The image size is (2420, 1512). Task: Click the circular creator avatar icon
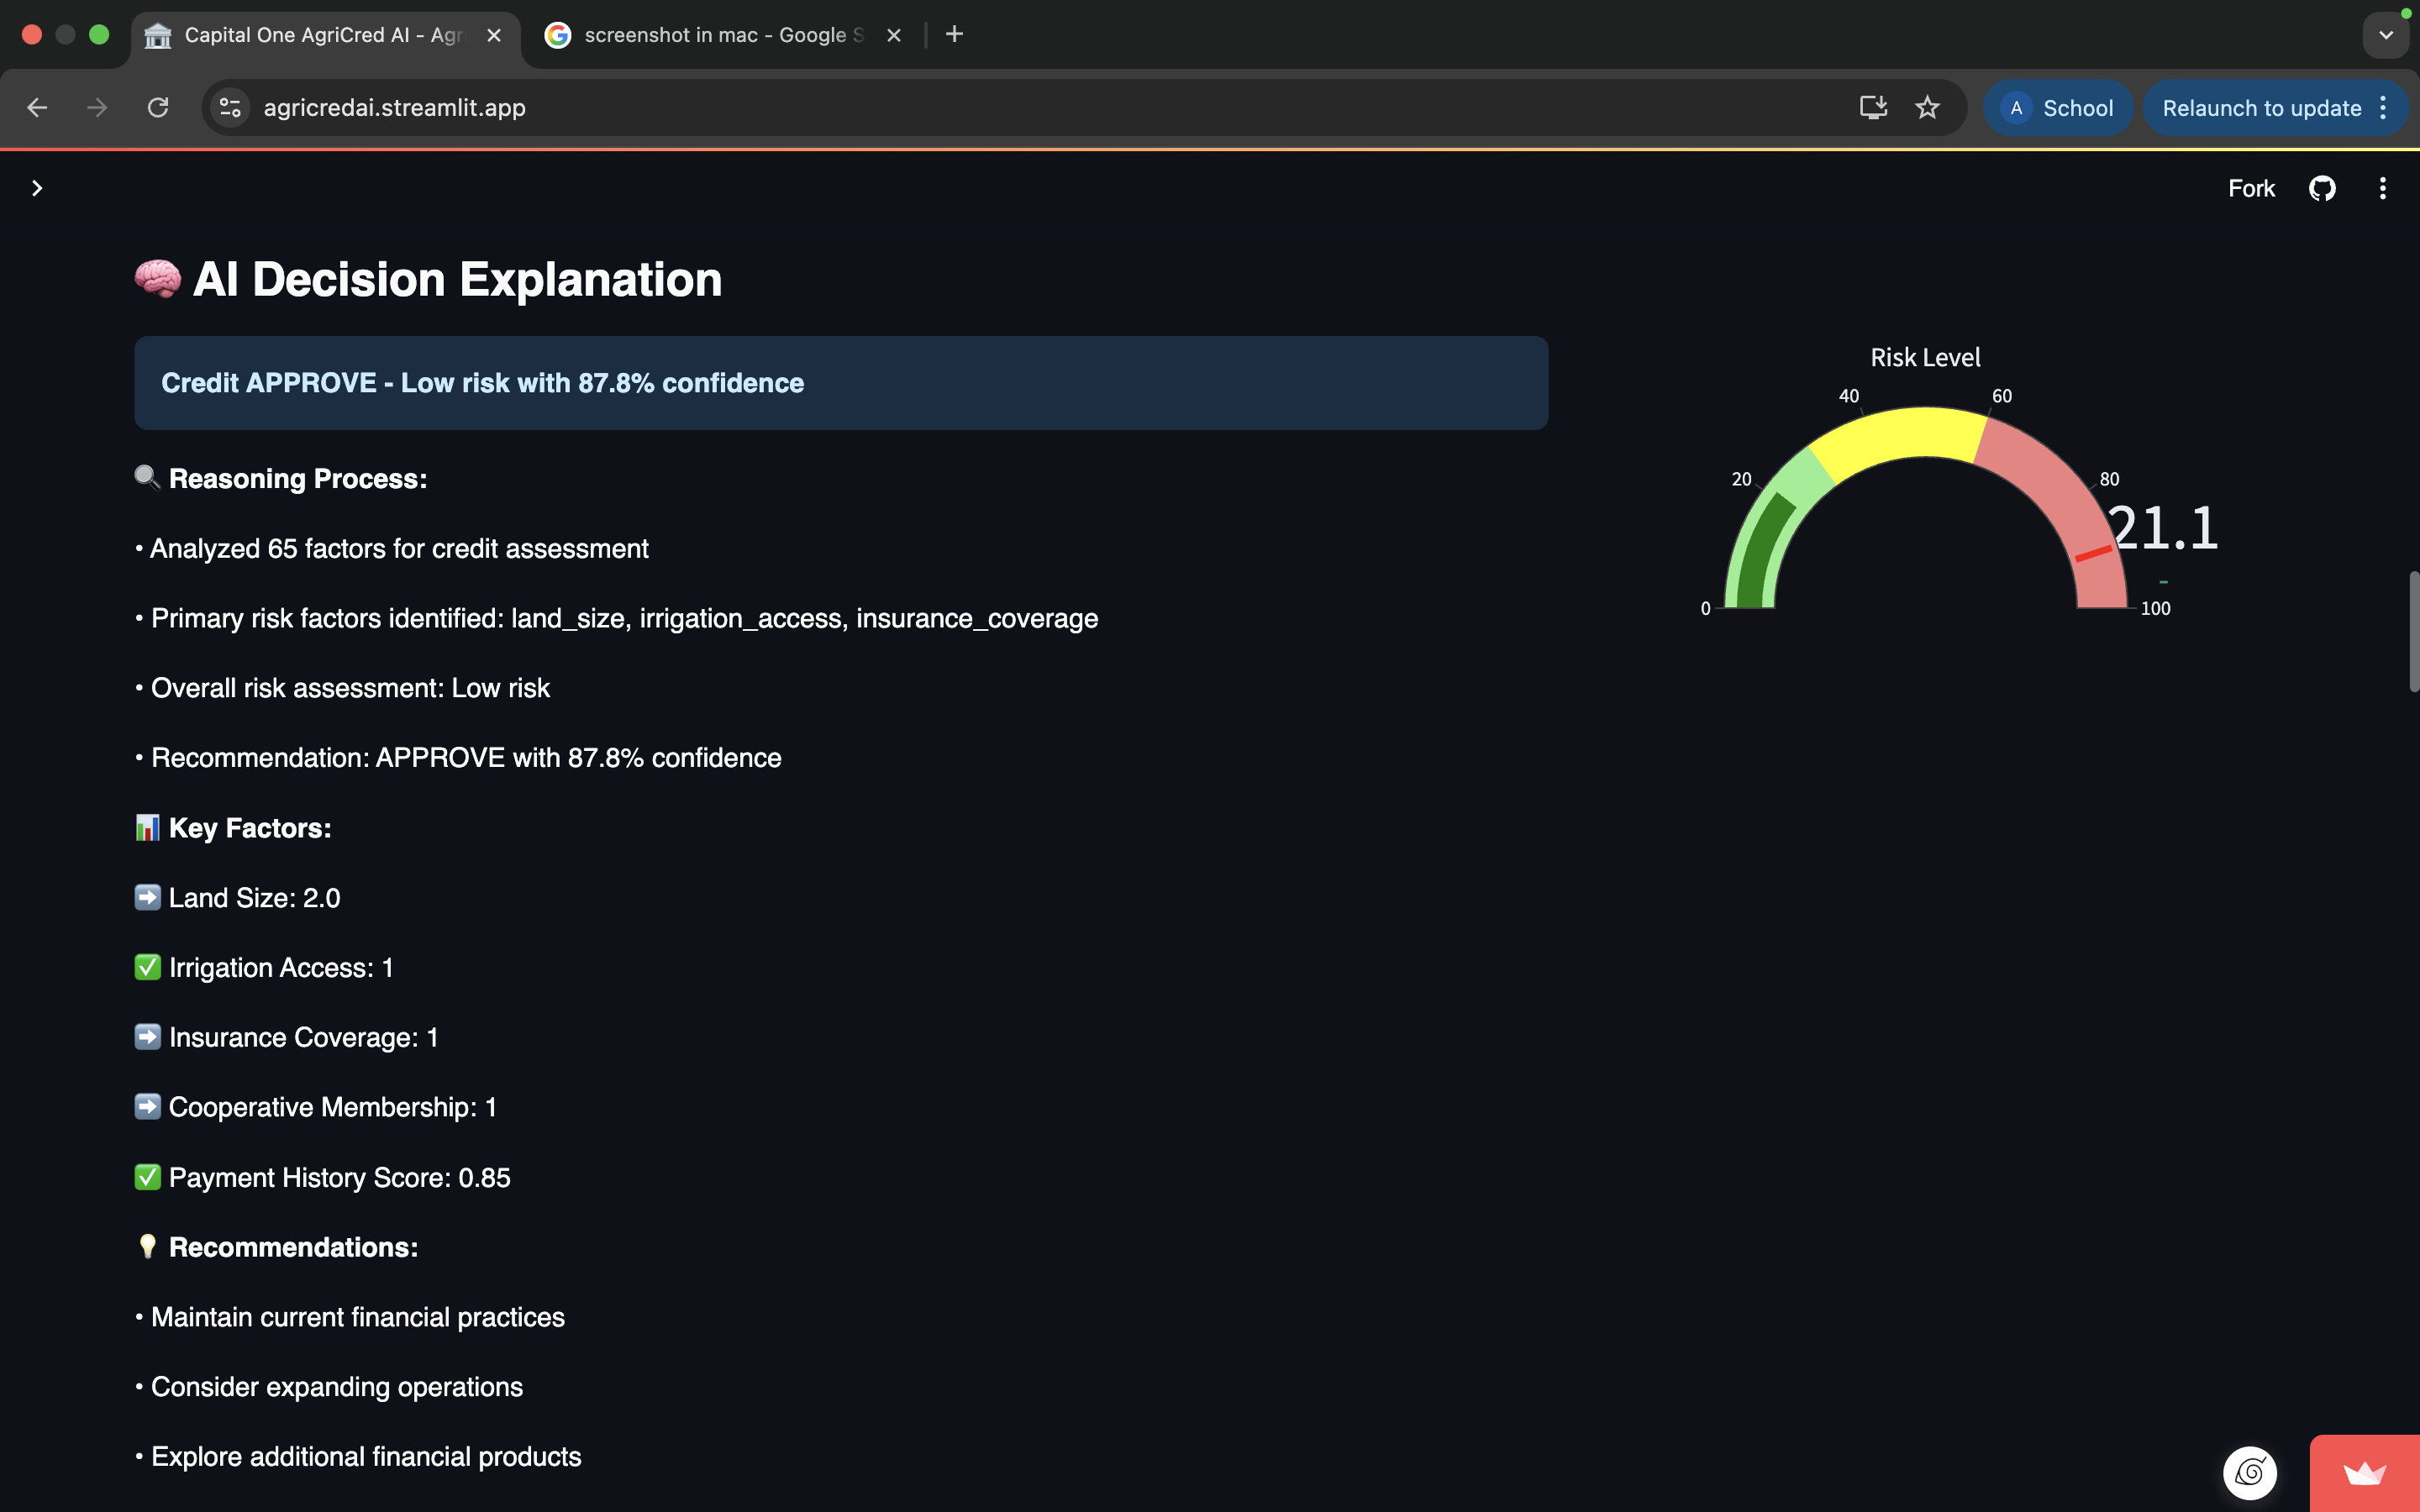coord(2249,1472)
